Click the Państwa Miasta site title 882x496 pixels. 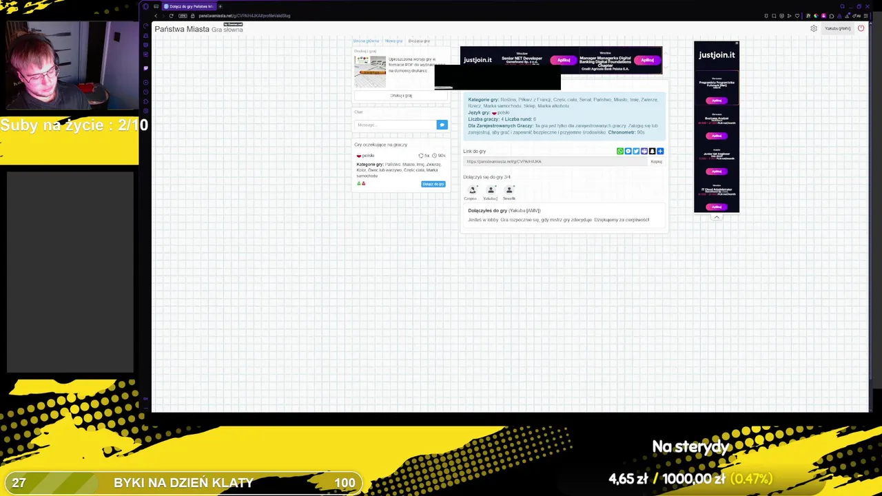click(182, 29)
